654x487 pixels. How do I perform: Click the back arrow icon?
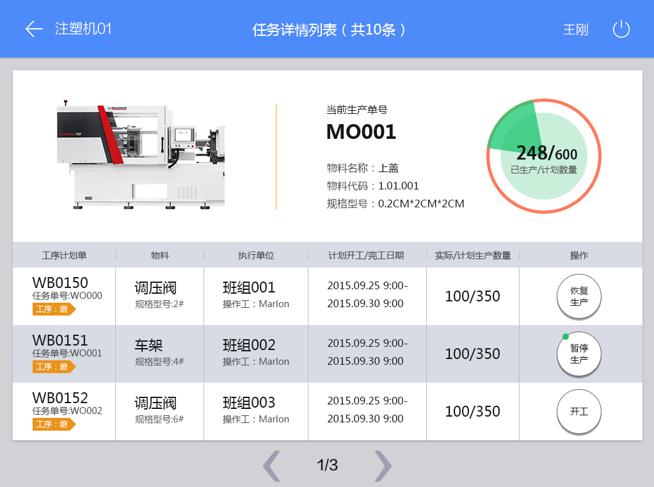click(x=33, y=29)
